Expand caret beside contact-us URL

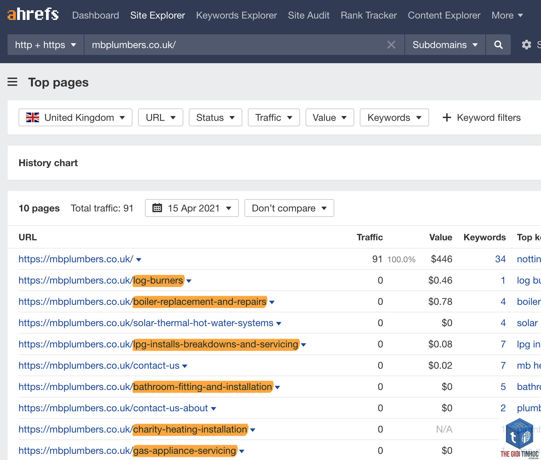click(185, 366)
